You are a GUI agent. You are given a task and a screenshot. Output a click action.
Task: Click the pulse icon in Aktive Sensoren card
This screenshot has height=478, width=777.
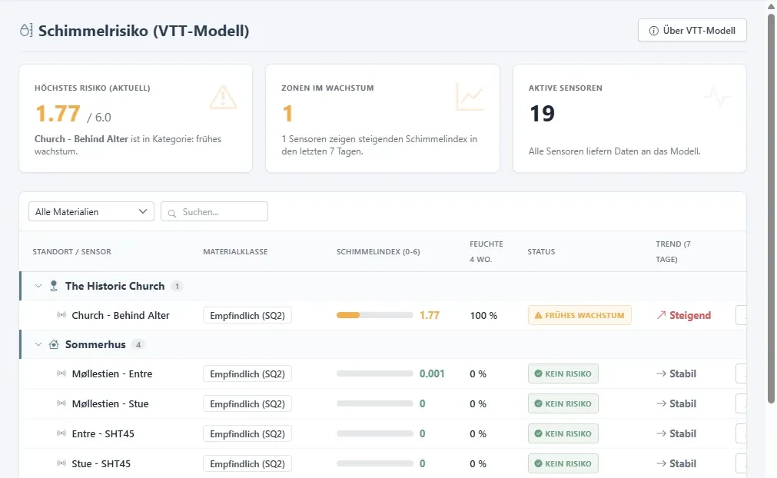(x=717, y=97)
